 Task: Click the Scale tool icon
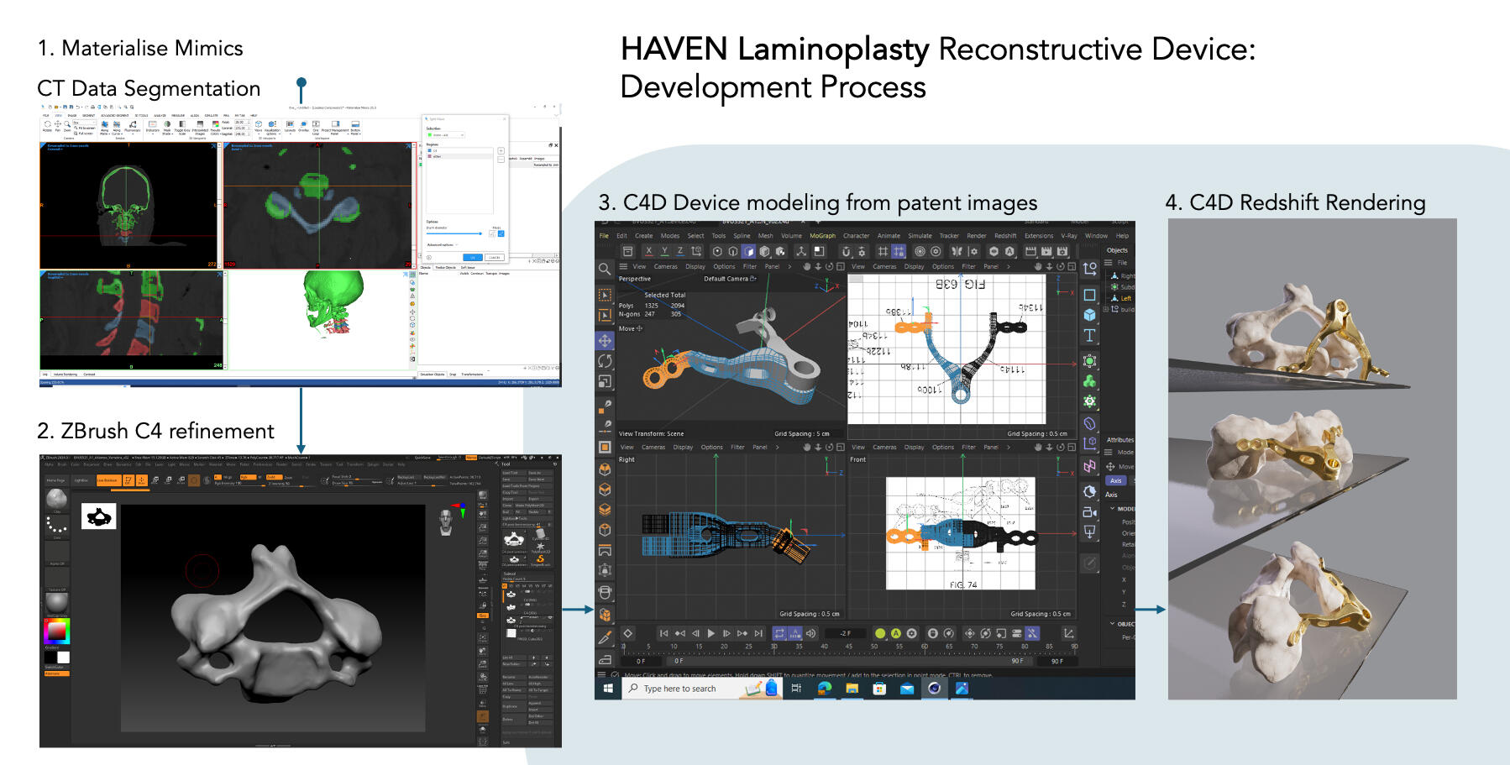click(605, 381)
